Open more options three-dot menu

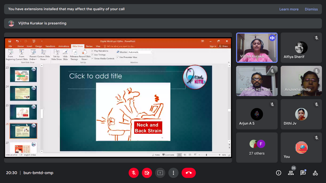[x=174, y=173]
